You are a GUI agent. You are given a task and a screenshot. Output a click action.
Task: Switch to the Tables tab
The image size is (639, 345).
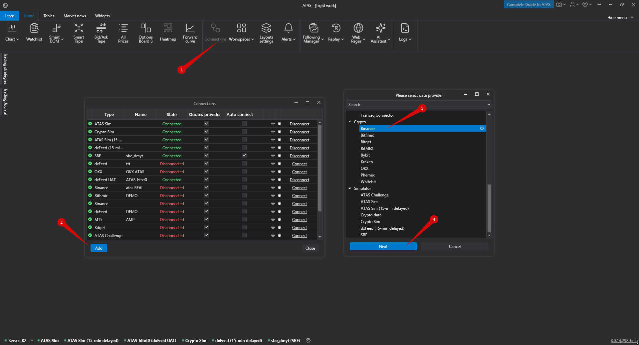pos(49,16)
